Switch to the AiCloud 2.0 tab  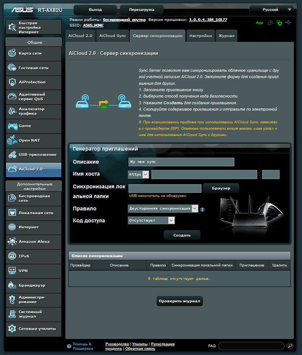(80, 36)
